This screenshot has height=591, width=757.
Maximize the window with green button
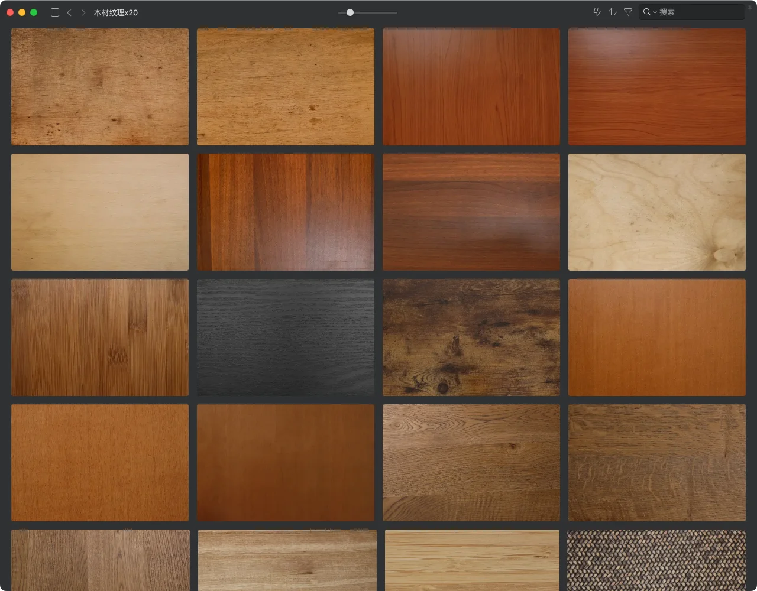pyautogui.click(x=34, y=12)
